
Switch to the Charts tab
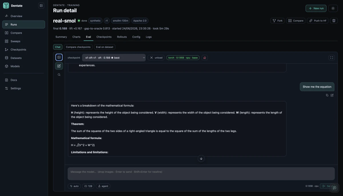point(76,37)
